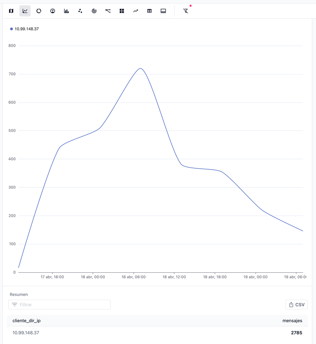316x344 pixels.
Task: Switch to bar chart visualization
Action: (66, 11)
